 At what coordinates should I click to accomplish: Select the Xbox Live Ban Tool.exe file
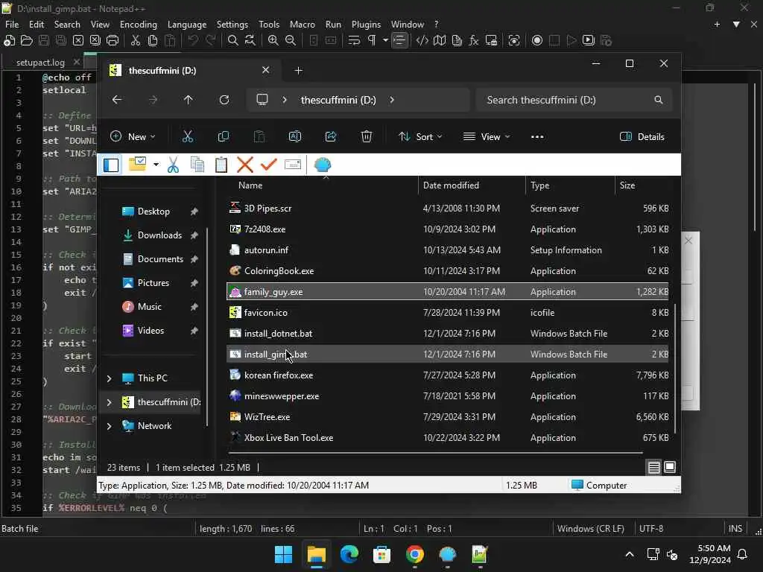tap(447, 438)
